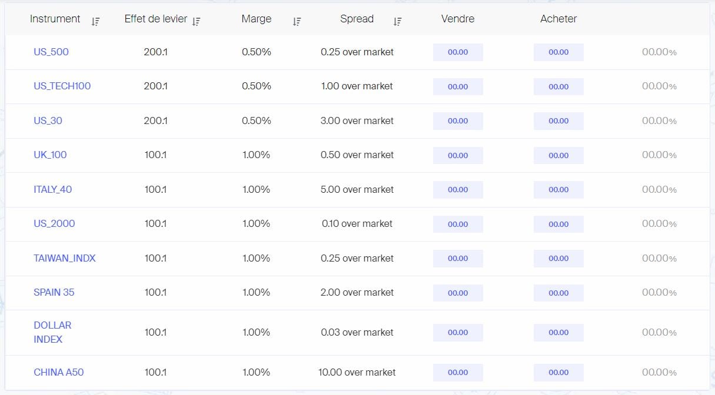Click the percentage change for US_2000

point(659,224)
